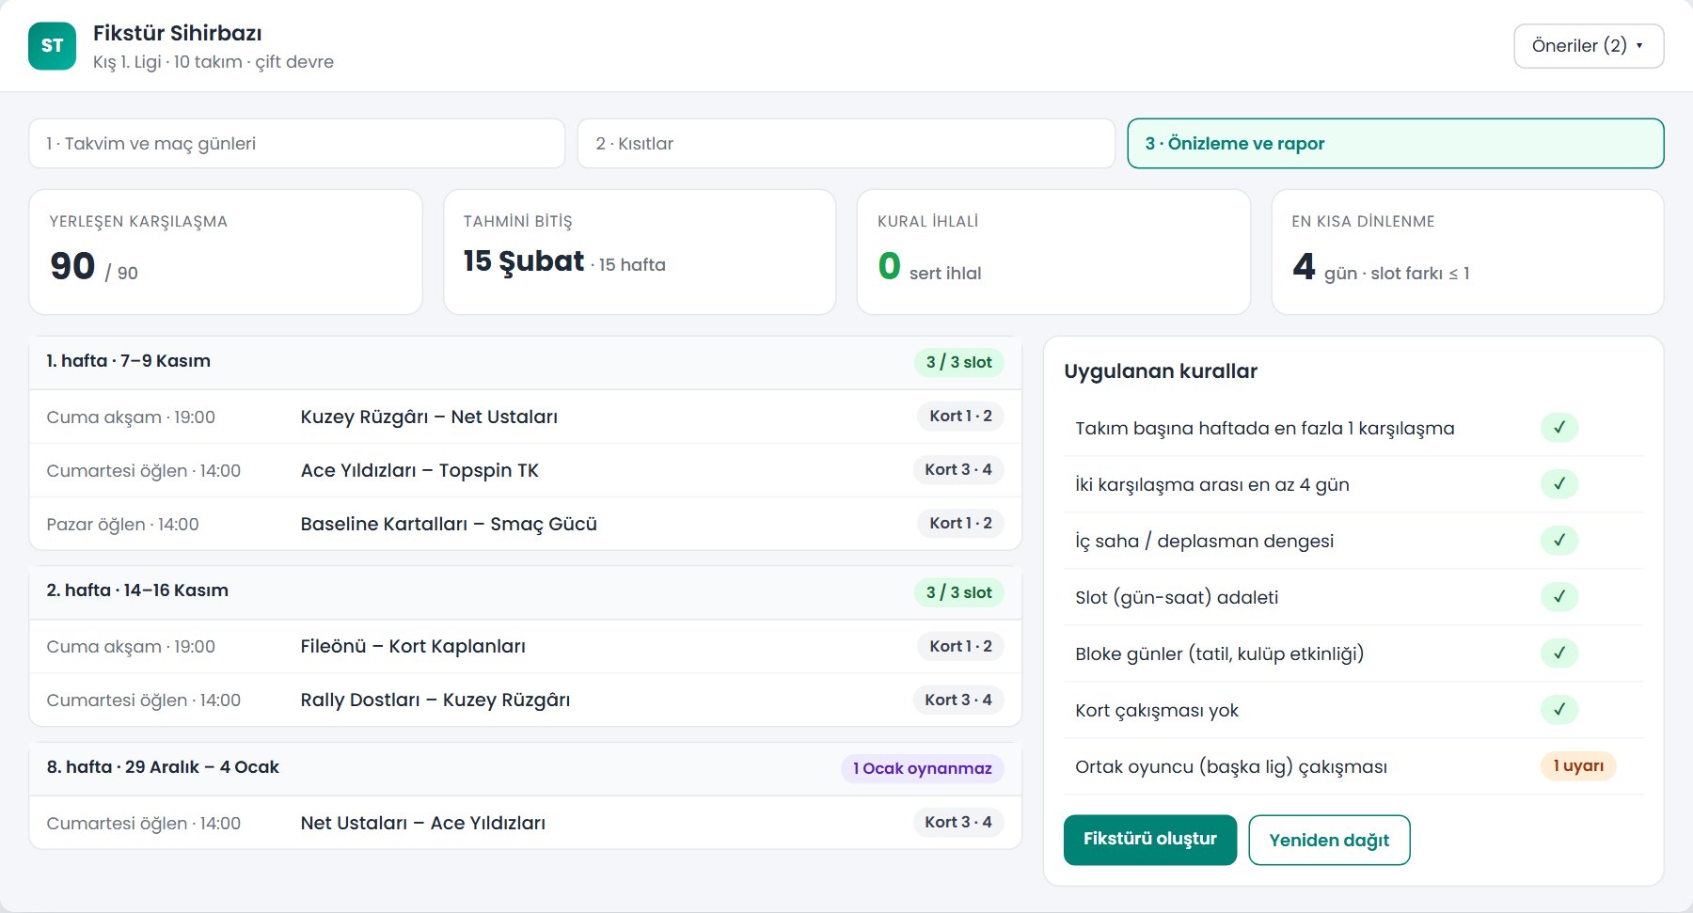Select match Ace Yıldızları – Topspin TK

click(419, 470)
